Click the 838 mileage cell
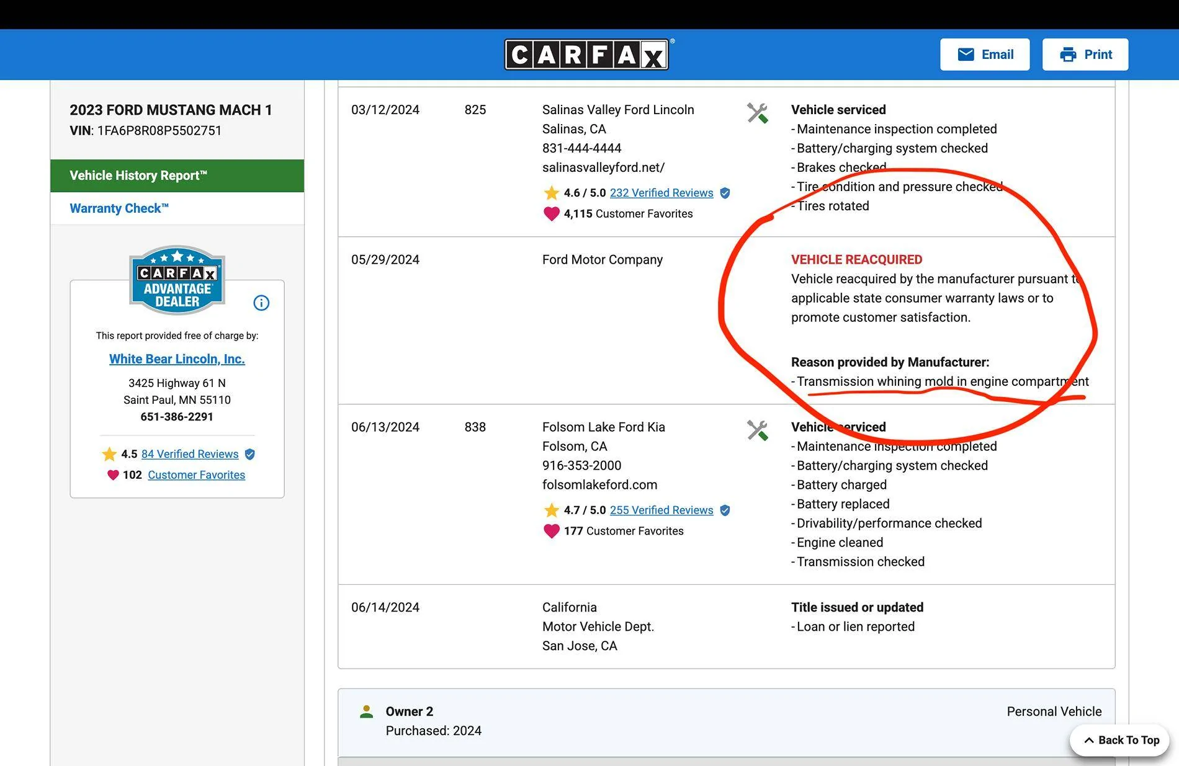 tap(475, 427)
